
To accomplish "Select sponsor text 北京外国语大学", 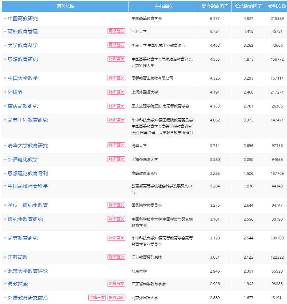I will point(145,298).
